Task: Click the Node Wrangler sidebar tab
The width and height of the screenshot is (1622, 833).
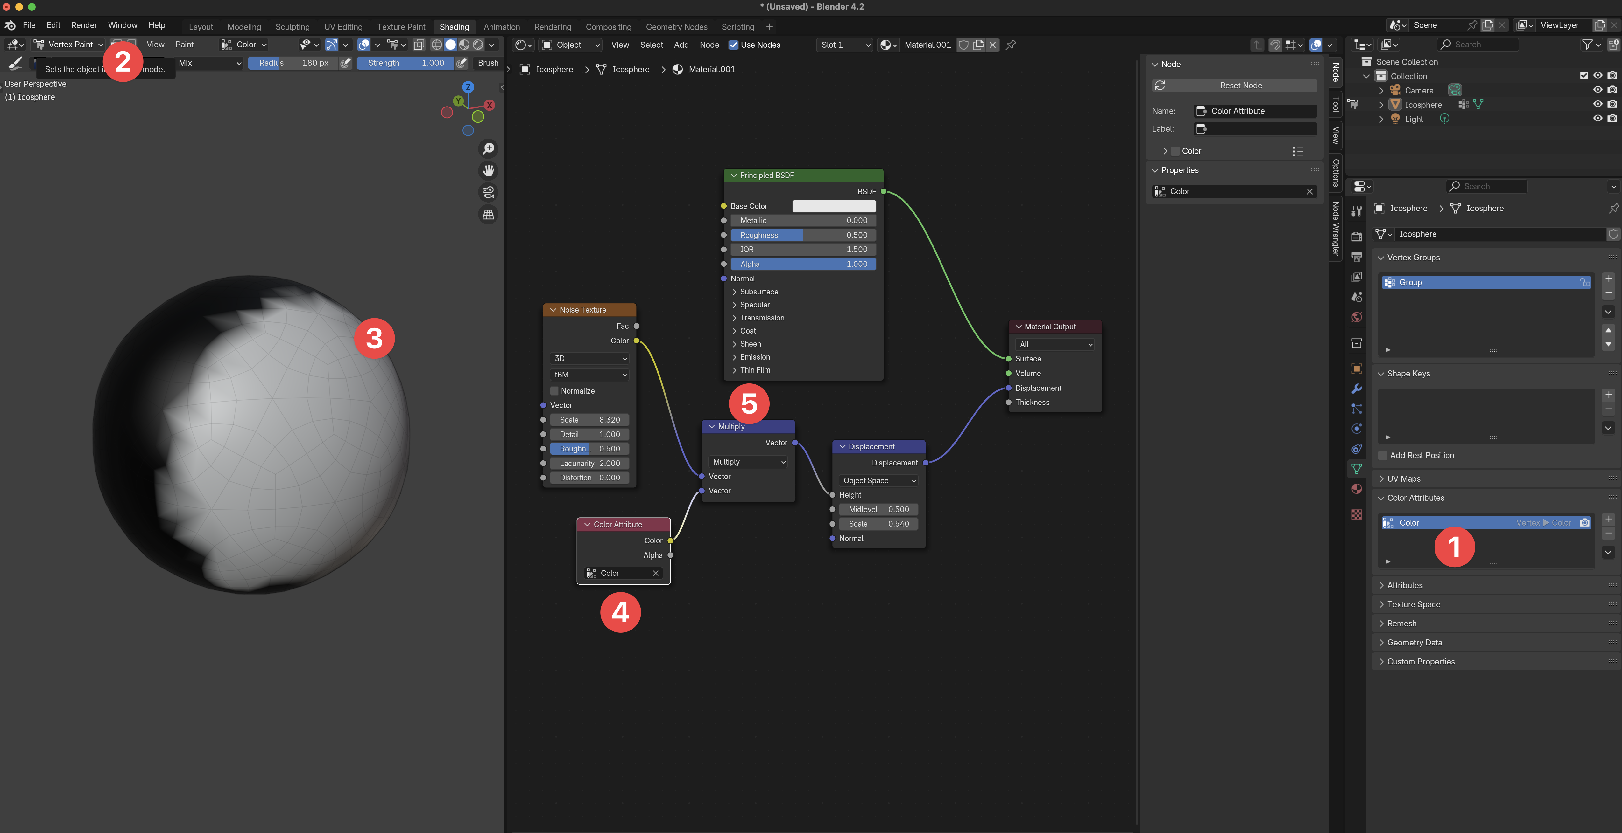Action: click(x=1336, y=228)
